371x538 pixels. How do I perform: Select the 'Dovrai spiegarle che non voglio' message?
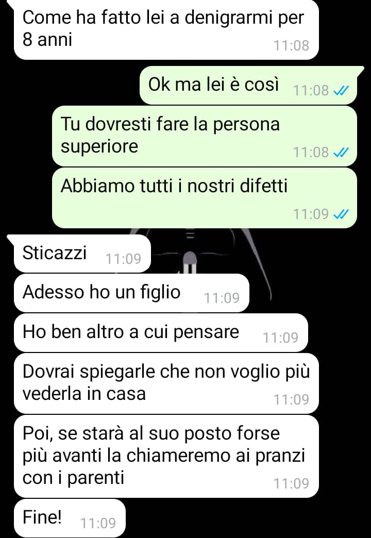pos(166,383)
